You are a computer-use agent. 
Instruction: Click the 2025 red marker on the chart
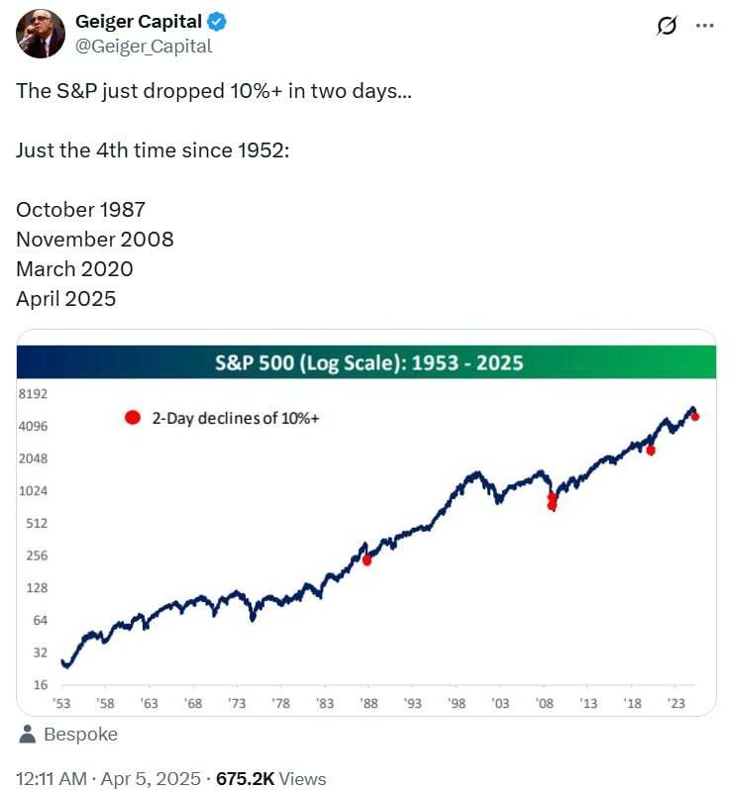tap(694, 416)
